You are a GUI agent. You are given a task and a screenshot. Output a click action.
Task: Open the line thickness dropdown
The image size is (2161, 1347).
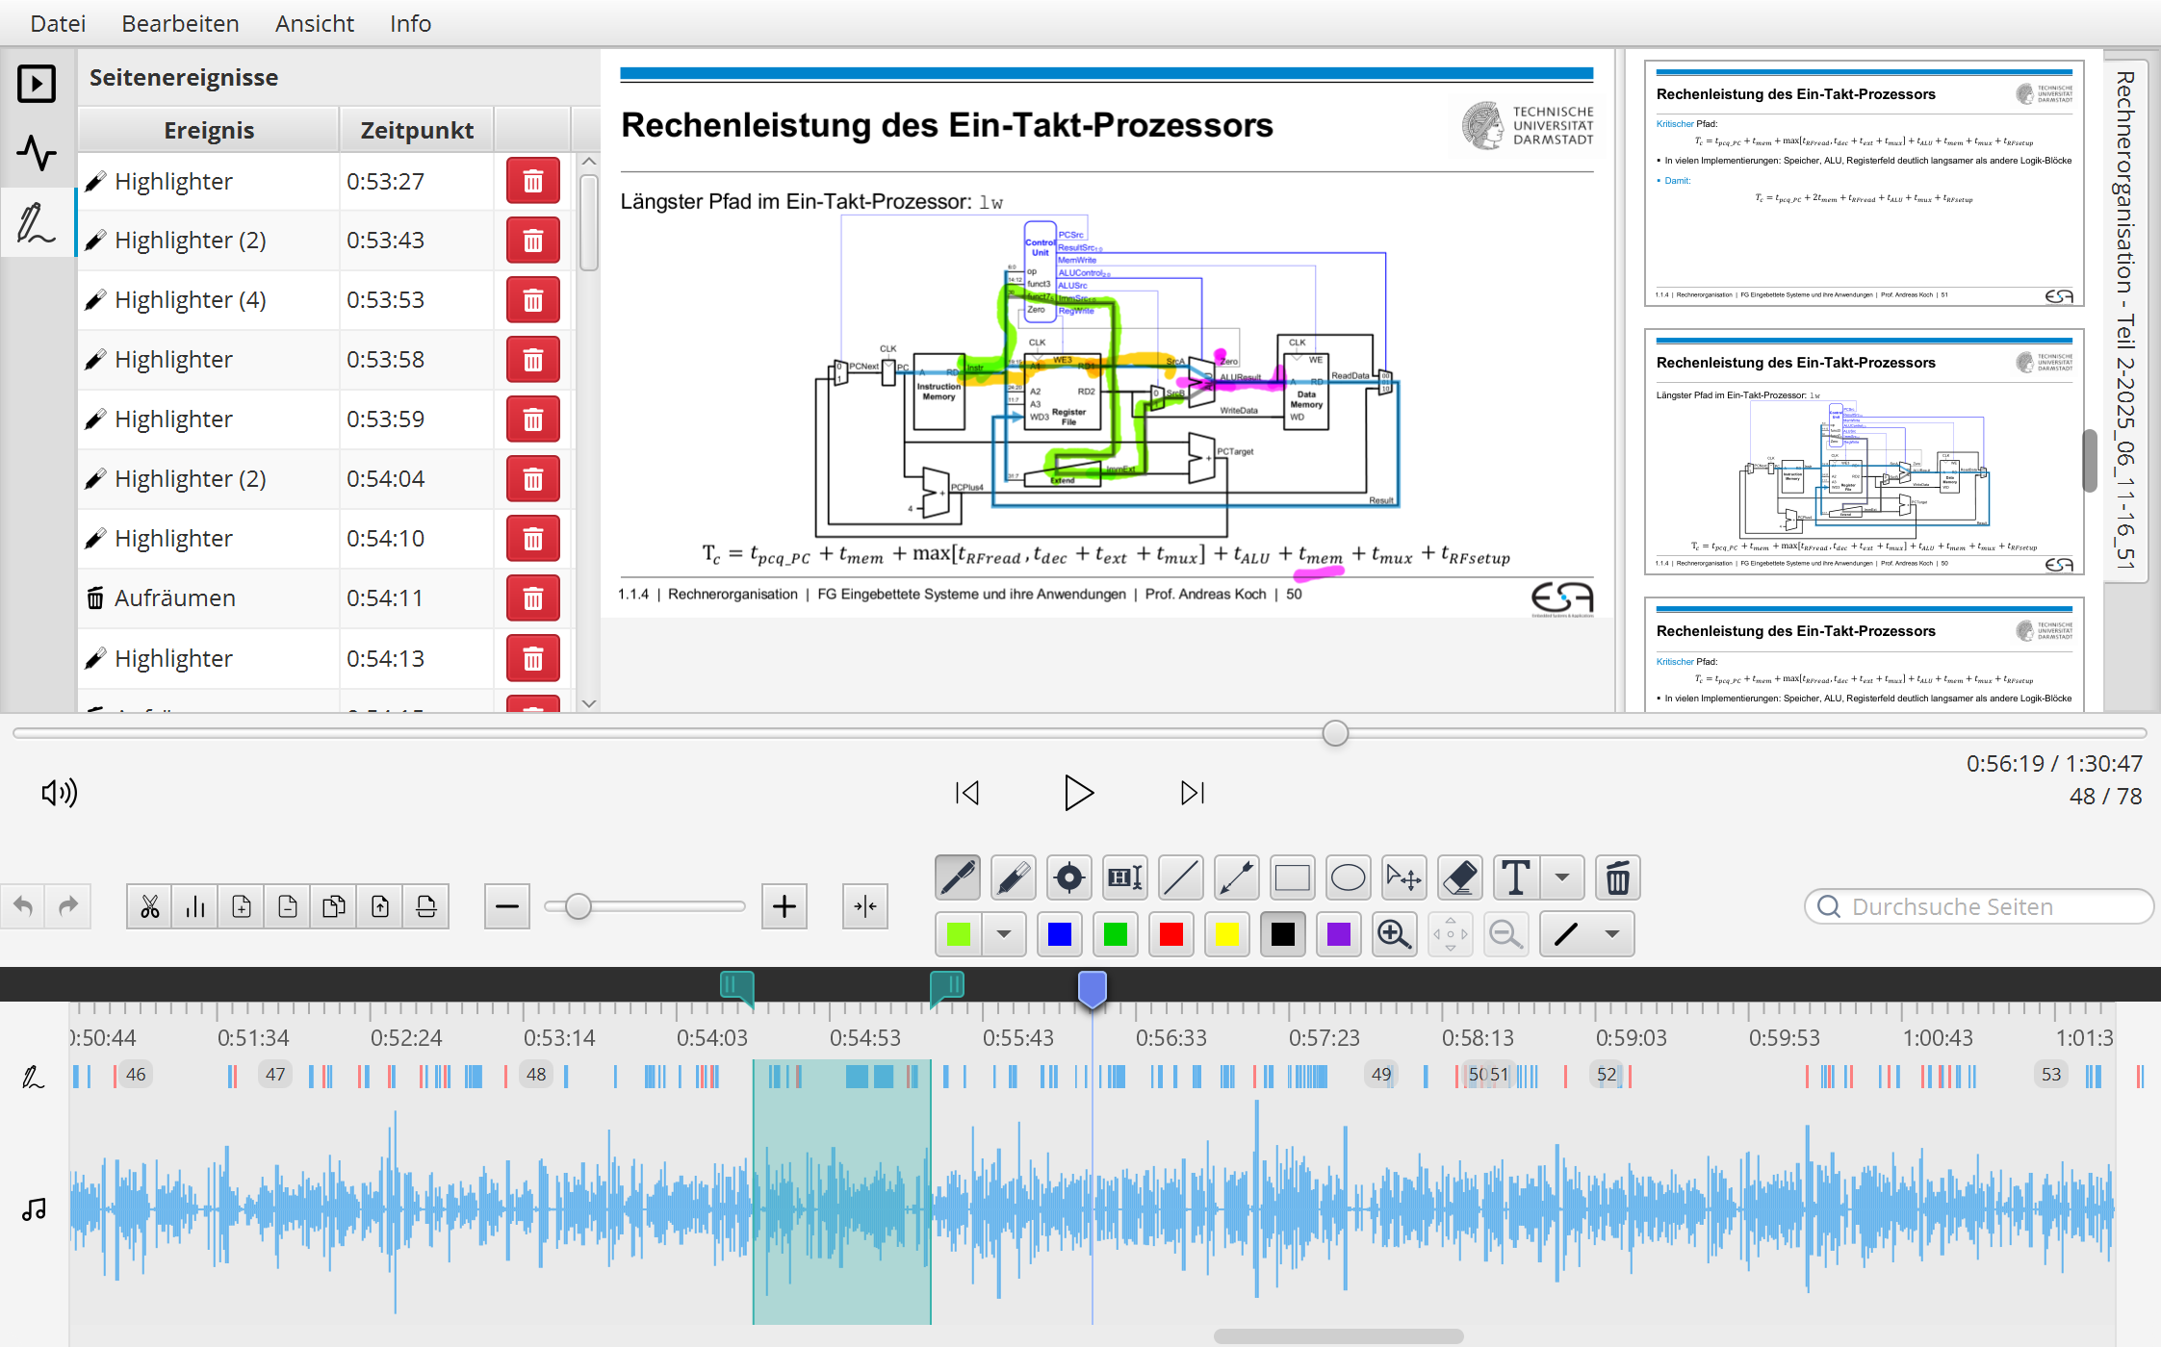(x=1612, y=933)
